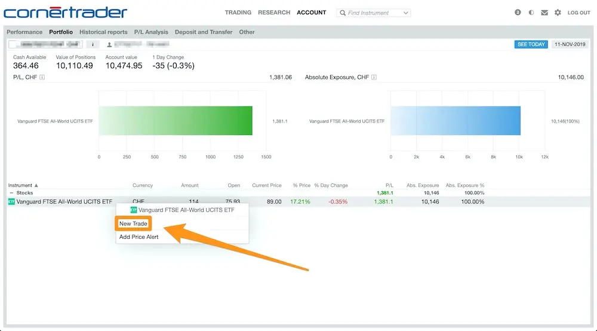Sort by Instrument column arrow
This screenshot has width=597, height=331.
coord(36,185)
